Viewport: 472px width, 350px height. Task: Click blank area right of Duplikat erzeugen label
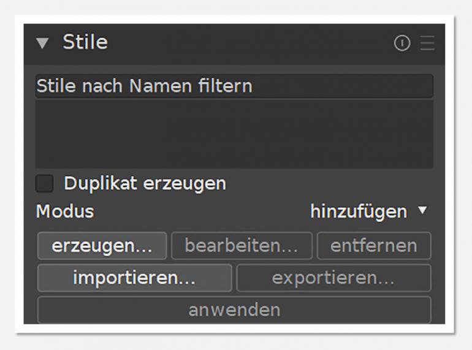[325, 183]
